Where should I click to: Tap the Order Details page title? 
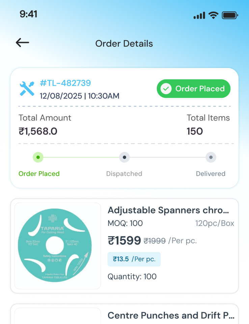(x=124, y=44)
